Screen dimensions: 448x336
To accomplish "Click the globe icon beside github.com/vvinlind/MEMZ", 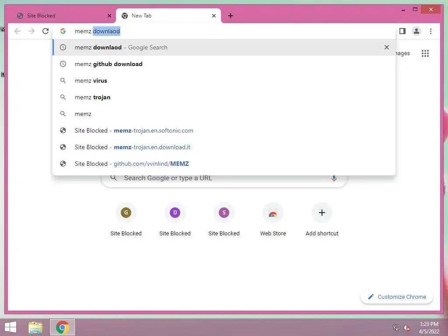I will pyautogui.click(x=63, y=164).
